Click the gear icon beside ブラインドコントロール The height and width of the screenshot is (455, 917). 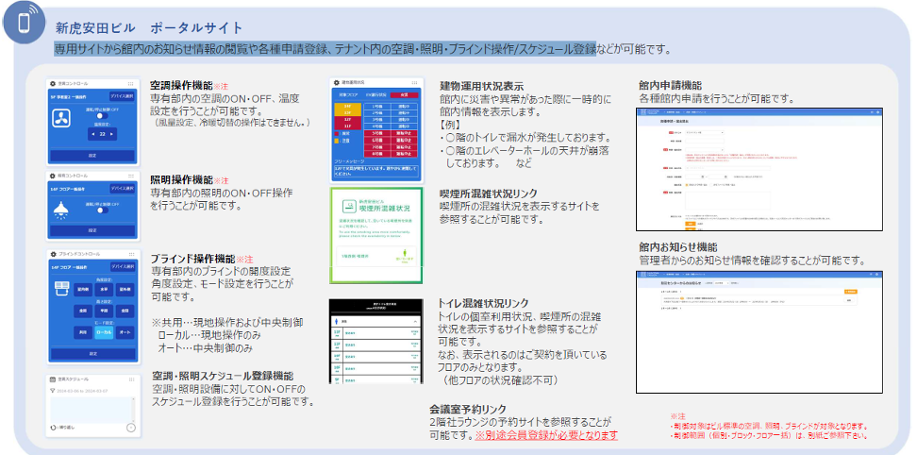(53, 254)
